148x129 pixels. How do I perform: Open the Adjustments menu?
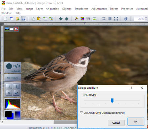point(99,9)
